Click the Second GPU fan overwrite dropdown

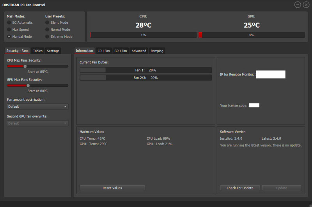(x=37, y=123)
